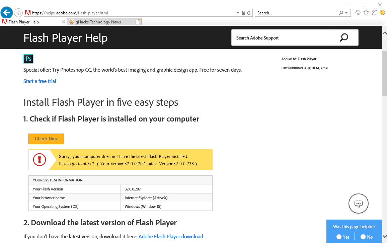
Task: Click the Adobe site icon in address bar
Action: click(28, 13)
